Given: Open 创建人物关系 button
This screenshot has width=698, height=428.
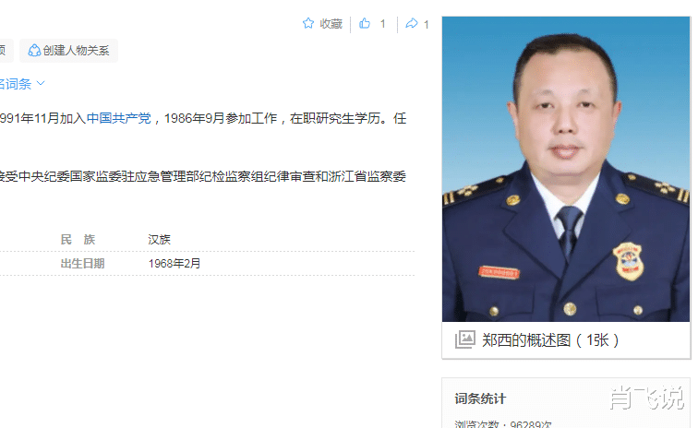Looking at the screenshot, I should point(68,51).
